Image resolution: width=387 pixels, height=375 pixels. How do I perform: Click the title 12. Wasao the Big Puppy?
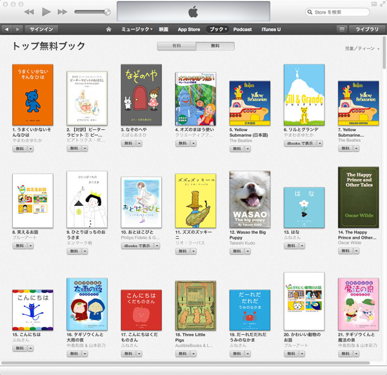coord(248,235)
